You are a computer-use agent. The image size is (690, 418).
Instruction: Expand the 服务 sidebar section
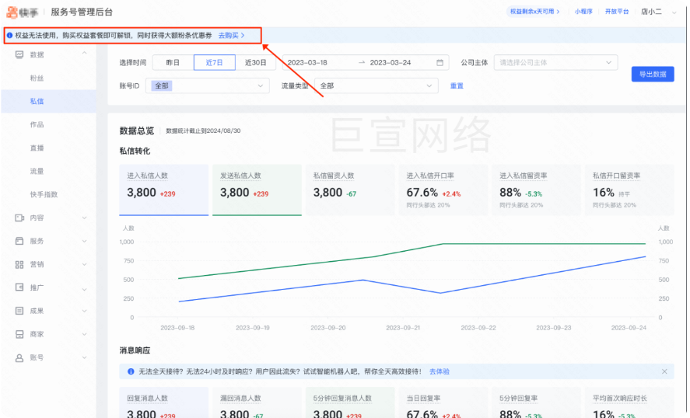(x=85, y=241)
